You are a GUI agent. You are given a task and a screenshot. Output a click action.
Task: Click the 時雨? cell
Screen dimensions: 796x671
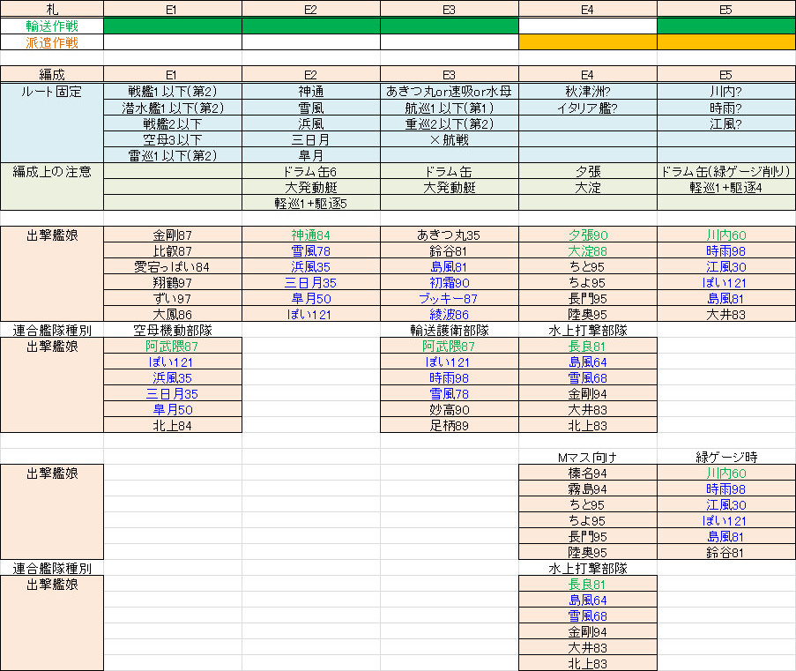(x=726, y=108)
